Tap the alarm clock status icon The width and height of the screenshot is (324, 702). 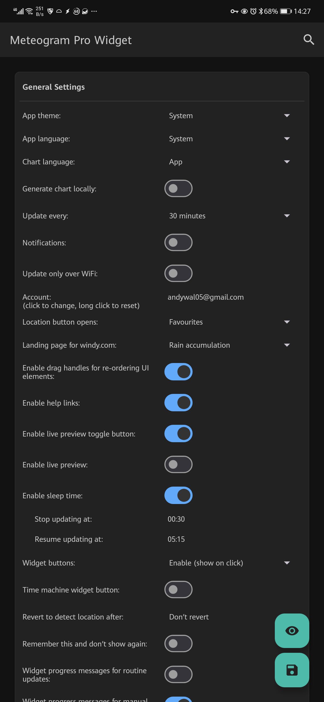coord(253,11)
